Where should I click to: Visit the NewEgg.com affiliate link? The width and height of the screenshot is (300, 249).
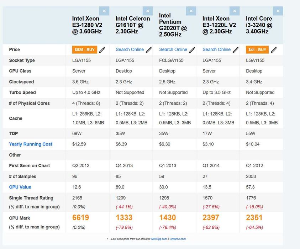159,239
